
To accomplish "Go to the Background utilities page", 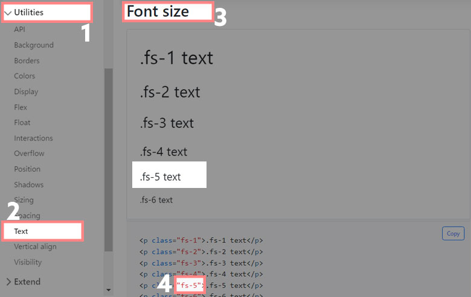I will coord(34,45).
